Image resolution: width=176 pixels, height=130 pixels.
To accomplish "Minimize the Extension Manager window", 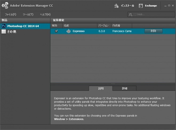I will [165, 6].
